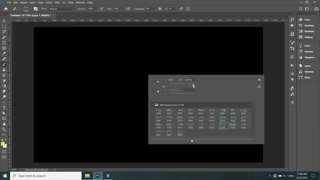Viewport: 320px width, 180px height.
Task: Toggle symmetry paint options
Action: (x=188, y=9)
